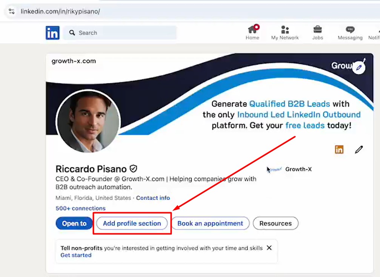Open the Jobs briefcase icon
Screen dimensions: 380x277
point(317,32)
